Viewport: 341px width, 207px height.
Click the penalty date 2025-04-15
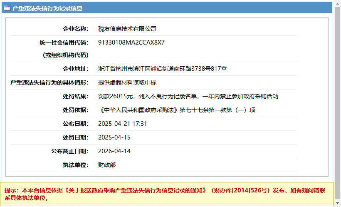[114, 137]
